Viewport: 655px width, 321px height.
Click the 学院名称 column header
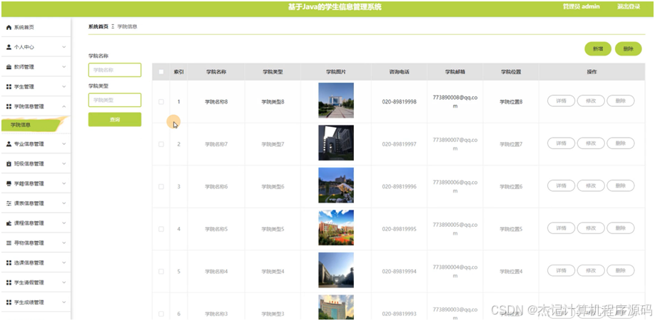pyautogui.click(x=216, y=72)
